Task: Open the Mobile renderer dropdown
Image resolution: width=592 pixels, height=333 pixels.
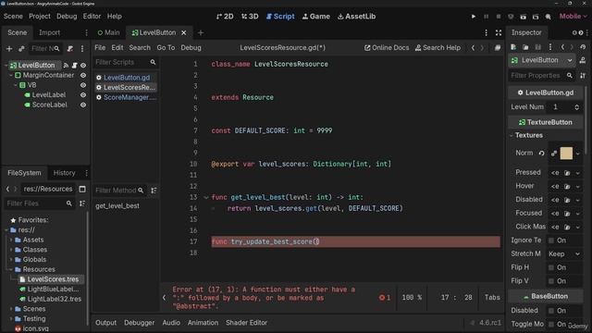Action: pos(573,17)
